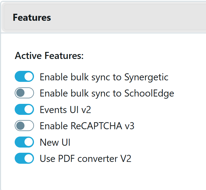Viewport: 206px width, 190px height.
Task: Click the grey knob on SchoolEdge switch
Action: click(20, 93)
